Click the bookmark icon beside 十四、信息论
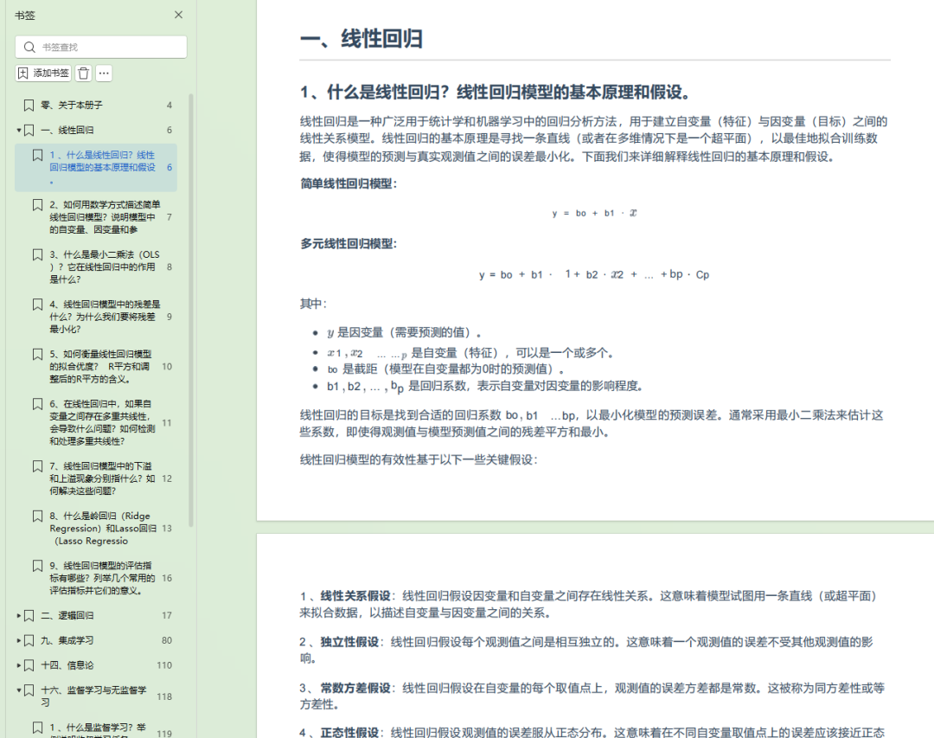The width and height of the screenshot is (934, 738). click(x=29, y=665)
